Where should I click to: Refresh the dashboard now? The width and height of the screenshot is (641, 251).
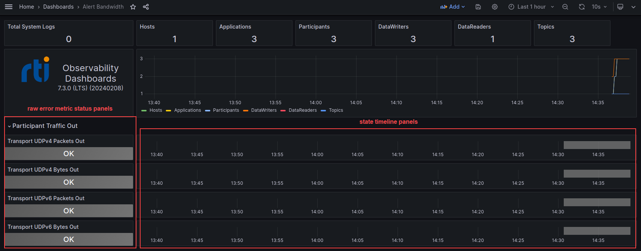pyautogui.click(x=582, y=7)
